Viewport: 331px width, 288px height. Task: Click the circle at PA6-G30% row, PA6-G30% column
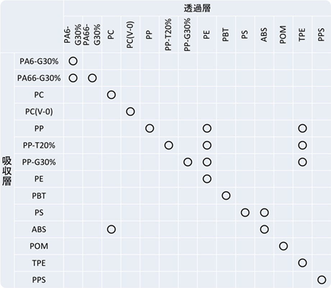pyautogui.click(x=73, y=61)
